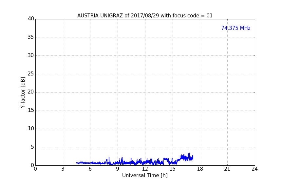Image resolution: width=283 pixels, height=189 pixels.
Task: Click y-axis tick label 30
Action: (x=31, y=55)
